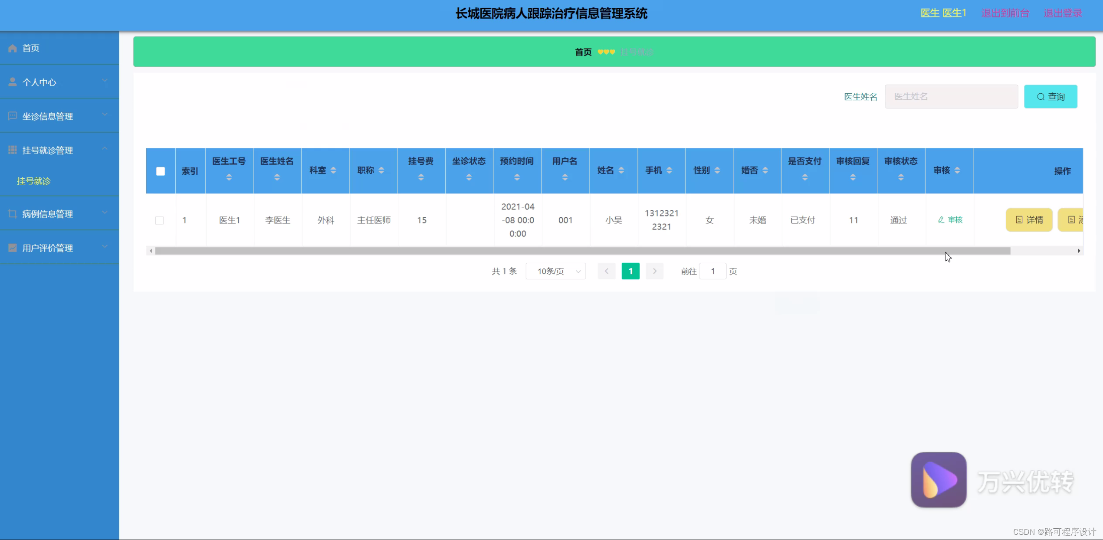Click the crop icon for 病例信息管理
Image resolution: width=1103 pixels, height=540 pixels.
(x=13, y=214)
